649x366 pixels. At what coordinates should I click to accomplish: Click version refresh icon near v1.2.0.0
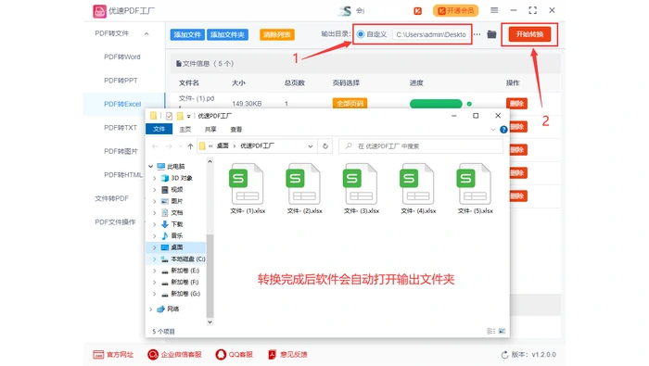coord(505,355)
